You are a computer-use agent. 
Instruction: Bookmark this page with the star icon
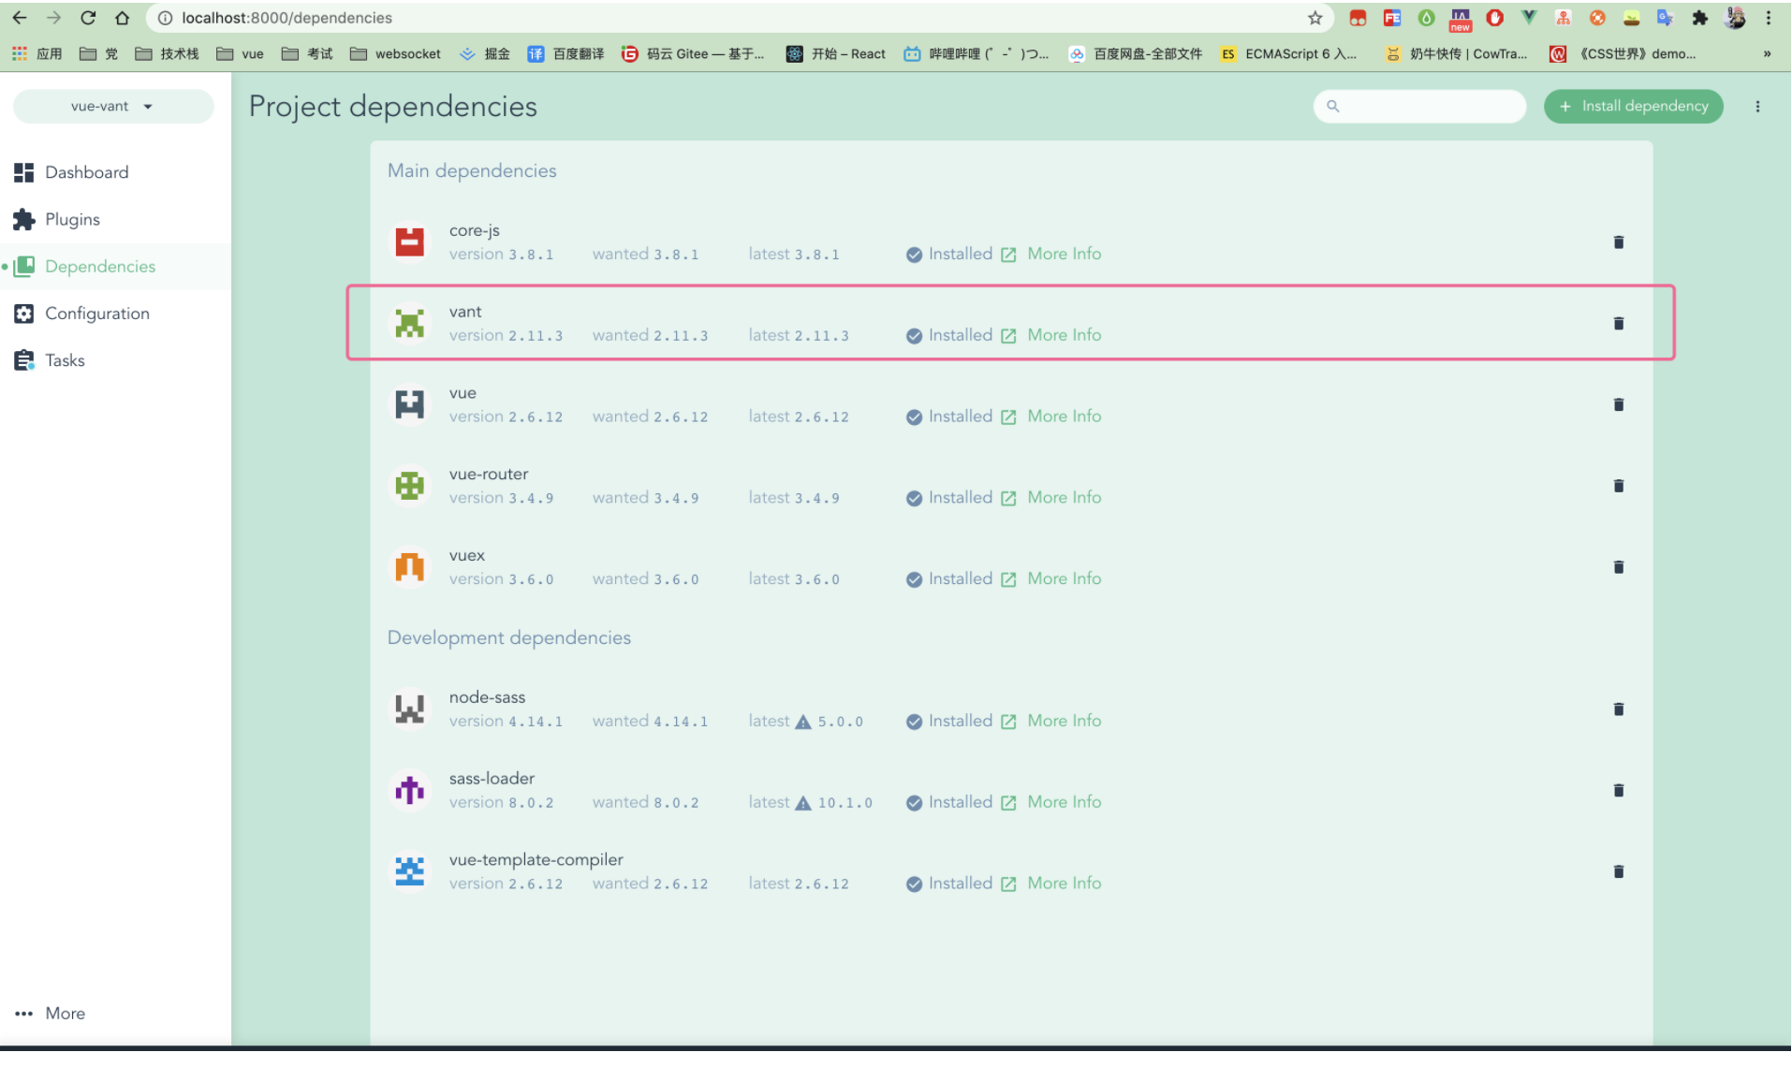[x=1315, y=18]
